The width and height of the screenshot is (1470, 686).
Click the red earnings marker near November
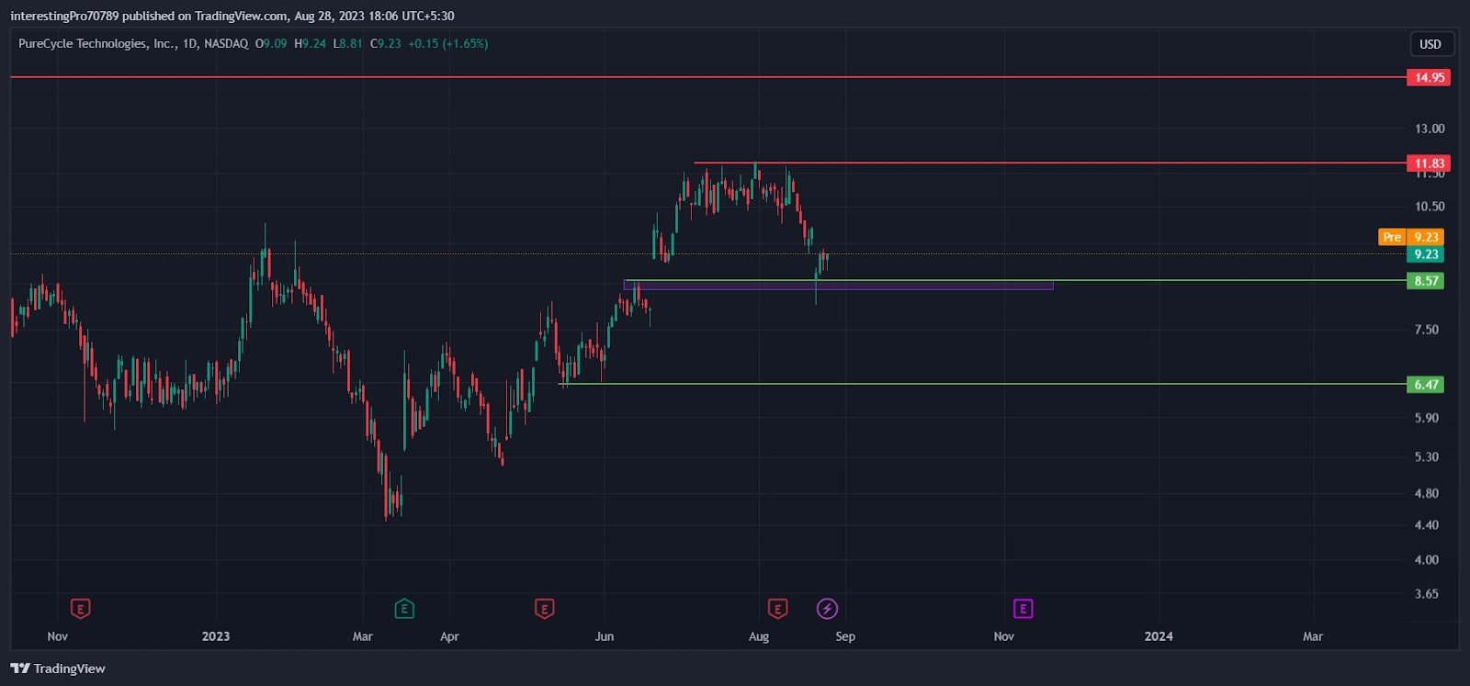click(x=81, y=608)
